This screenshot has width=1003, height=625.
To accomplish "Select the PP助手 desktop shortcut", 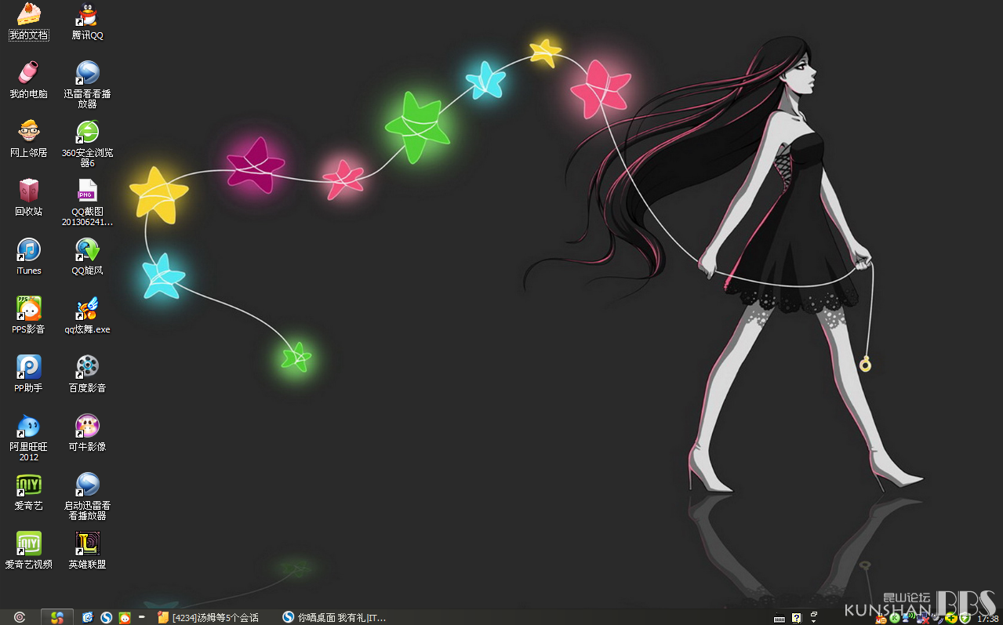I will pyautogui.click(x=29, y=373).
